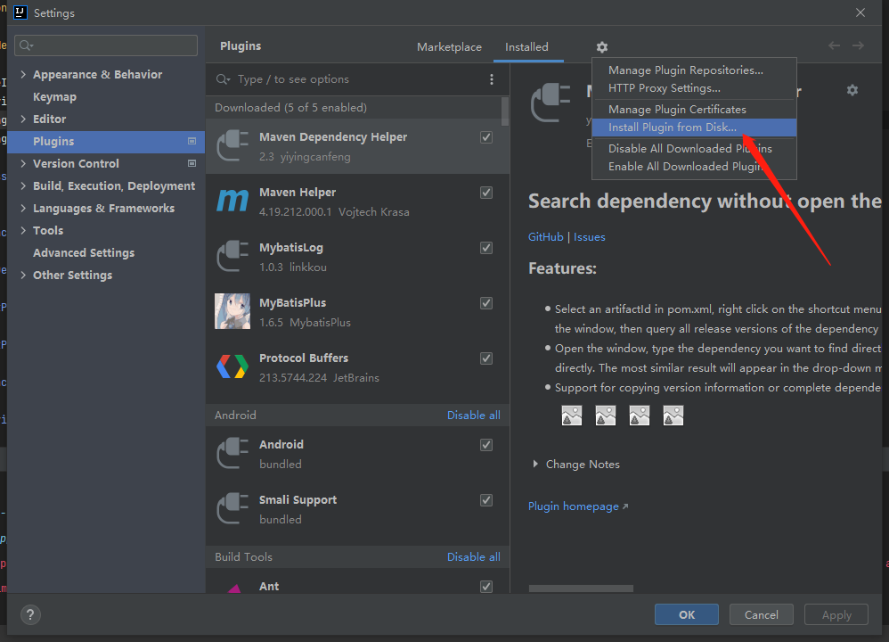Click the Maven Helper plugin icon
The width and height of the screenshot is (889, 642).
[x=232, y=202]
